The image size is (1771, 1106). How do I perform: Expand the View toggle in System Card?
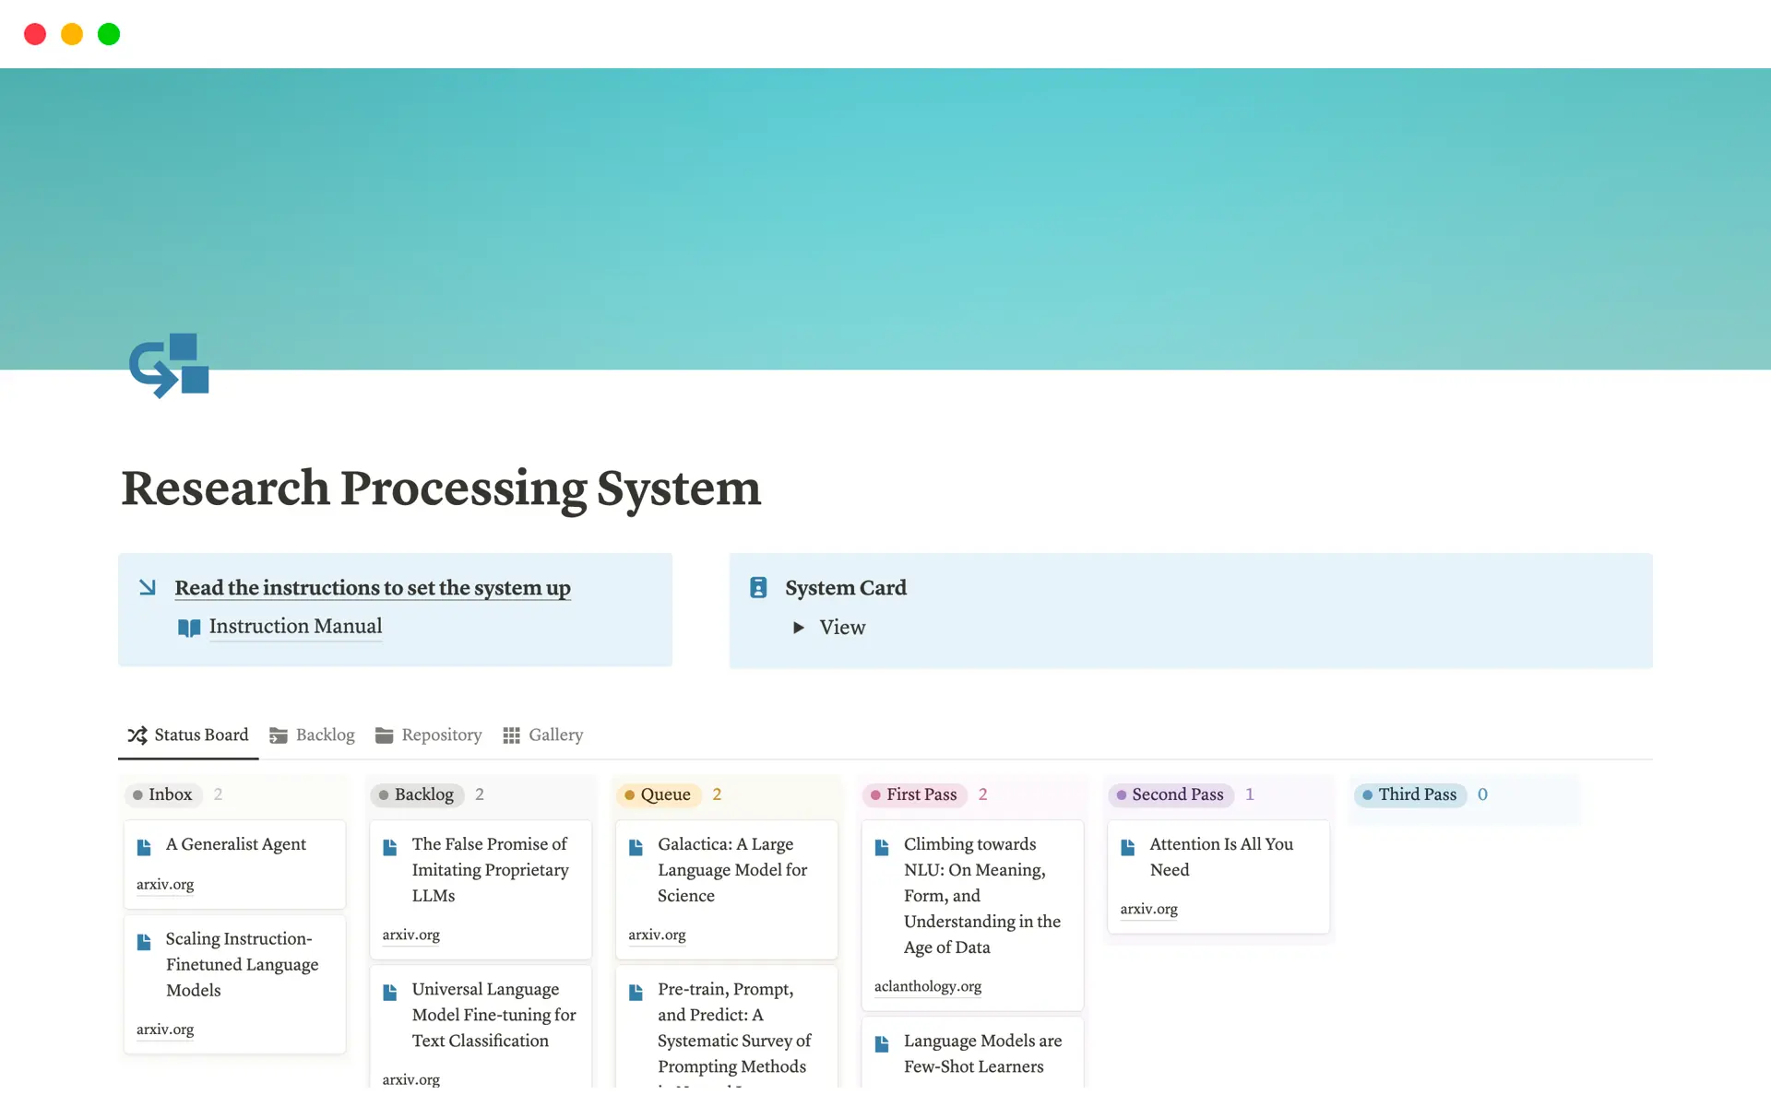coord(798,628)
